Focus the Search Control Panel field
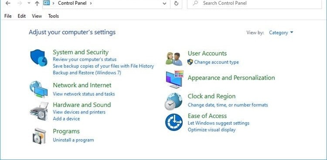The image size is (327, 160). coord(255,3)
